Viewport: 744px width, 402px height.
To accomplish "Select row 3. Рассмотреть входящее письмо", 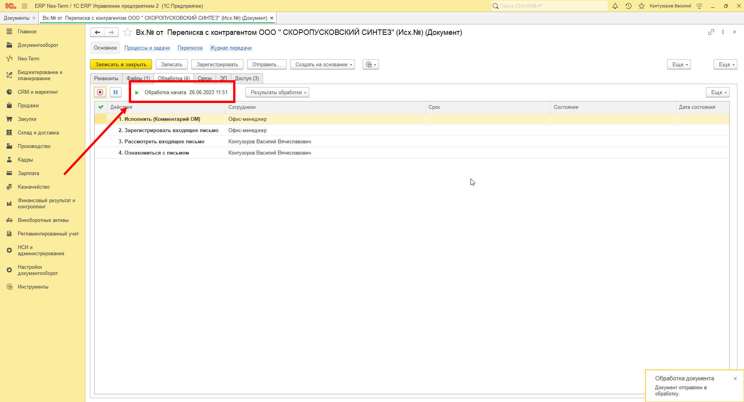I will 412,141.
